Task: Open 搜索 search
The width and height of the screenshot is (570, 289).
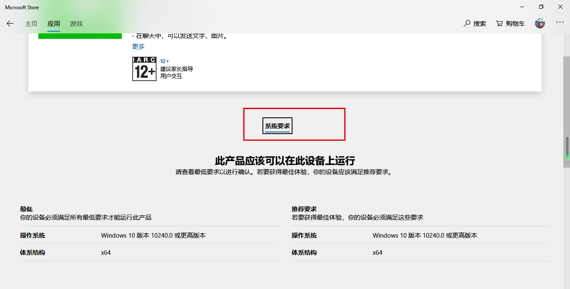Action: [x=475, y=24]
